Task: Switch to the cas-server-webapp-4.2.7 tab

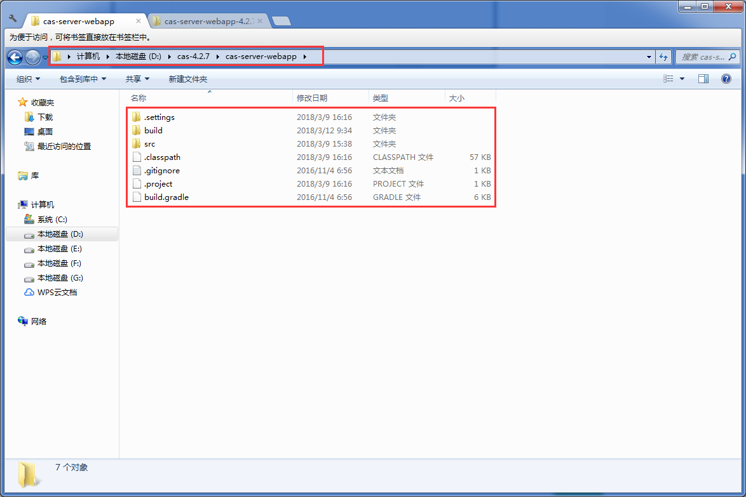Action: tap(209, 22)
